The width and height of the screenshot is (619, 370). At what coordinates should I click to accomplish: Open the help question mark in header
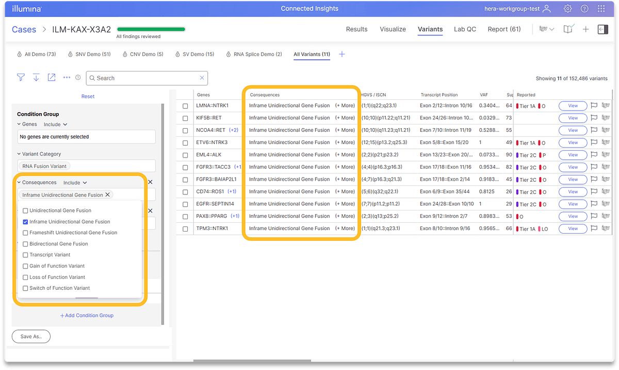584,9
